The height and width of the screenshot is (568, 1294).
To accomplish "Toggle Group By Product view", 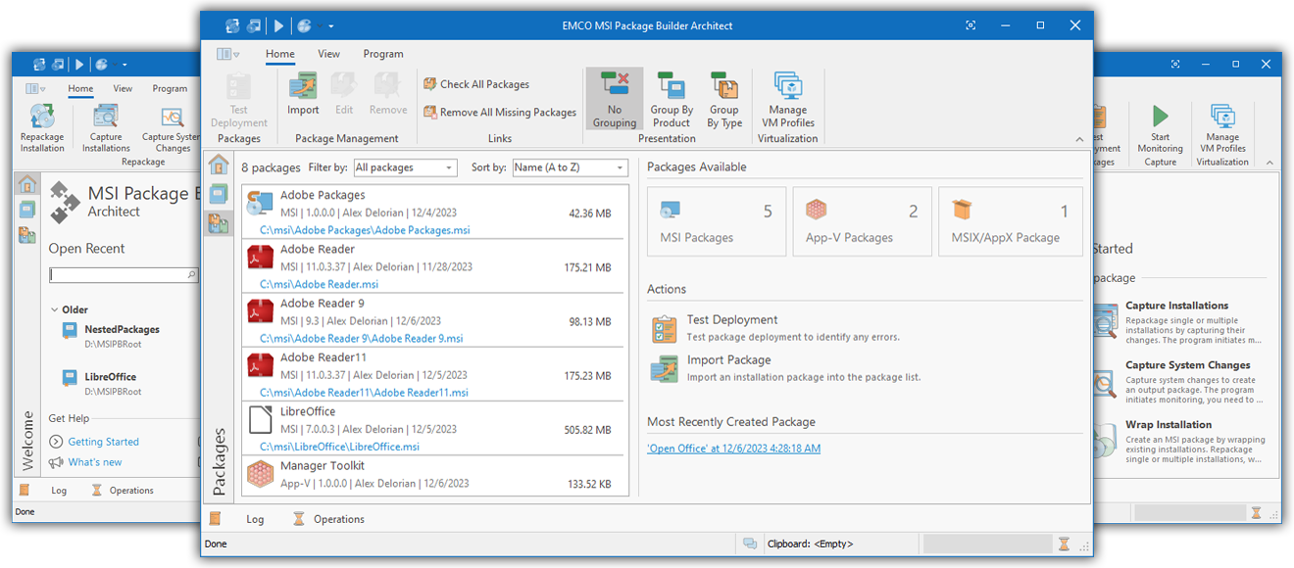I will point(672,99).
